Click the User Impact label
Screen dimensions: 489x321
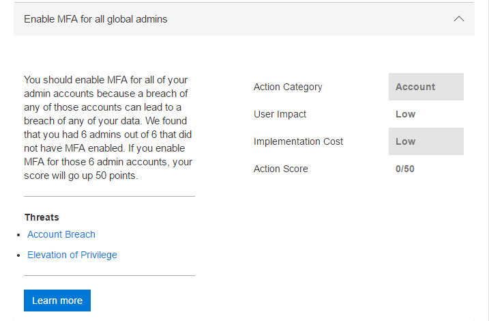(280, 114)
